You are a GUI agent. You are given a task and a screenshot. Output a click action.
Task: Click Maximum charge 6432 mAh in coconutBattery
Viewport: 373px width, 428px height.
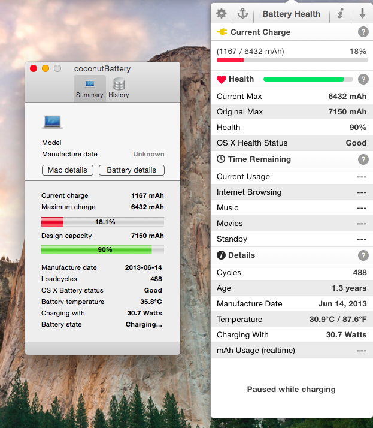(102, 207)
